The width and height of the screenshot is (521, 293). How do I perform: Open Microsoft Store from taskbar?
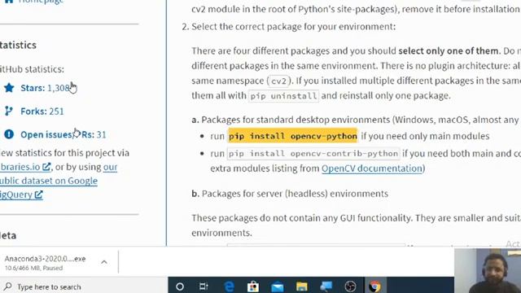tap(253, 286)
